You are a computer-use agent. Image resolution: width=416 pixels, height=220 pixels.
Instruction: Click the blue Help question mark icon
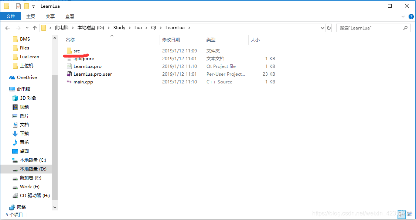411,16
